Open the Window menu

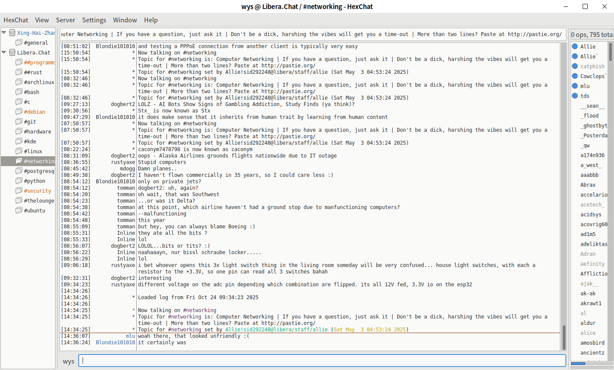125,20
